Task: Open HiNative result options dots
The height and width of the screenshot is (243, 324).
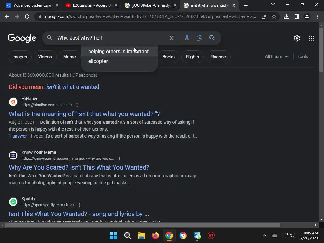Action: point(77,105)
